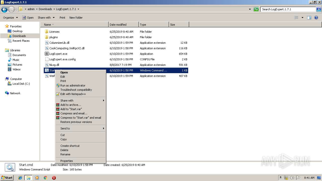Sort by the Name column header
The image size is (322, 181).
tap(74, 25)
